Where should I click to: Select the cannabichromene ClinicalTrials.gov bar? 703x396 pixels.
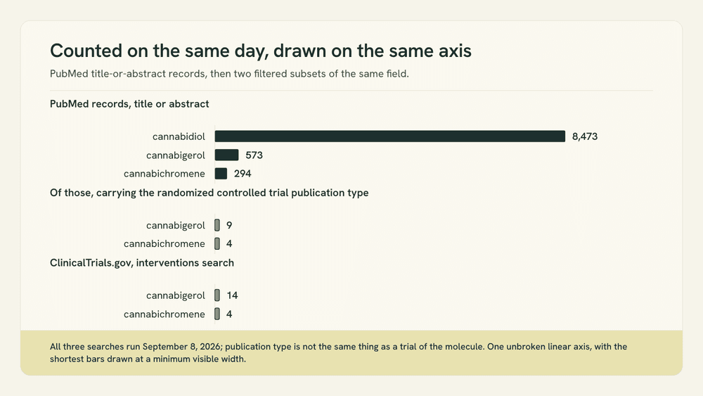[217, 314]
